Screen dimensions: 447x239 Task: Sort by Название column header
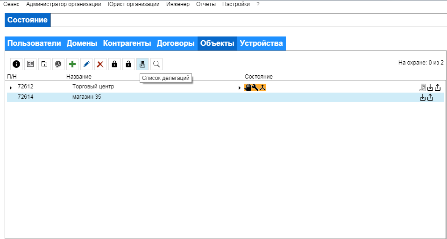point(79,77)
